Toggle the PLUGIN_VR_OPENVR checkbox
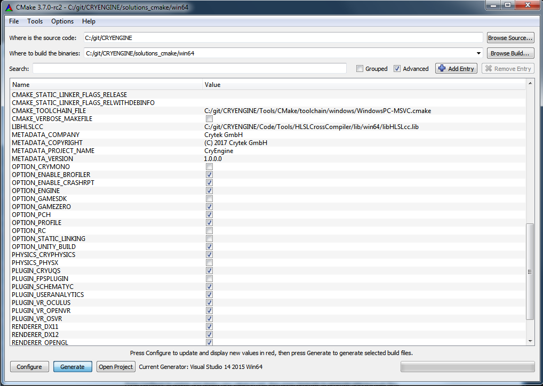This screenshot has width=543, height=386. point(209,310)
